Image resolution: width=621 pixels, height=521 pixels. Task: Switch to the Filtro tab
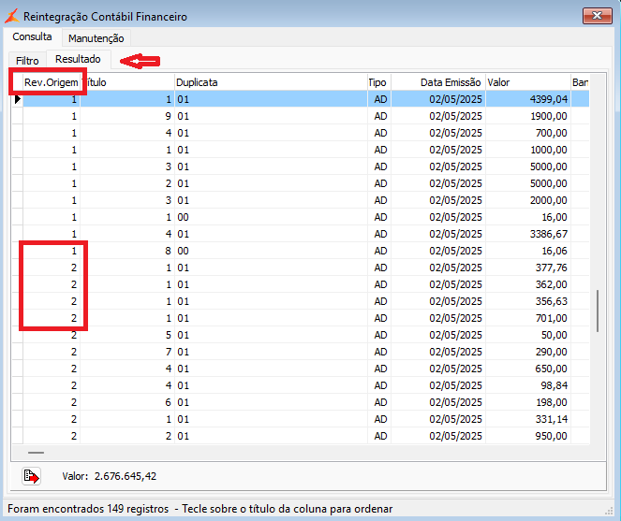pyautogui.click(x=27, y=61)
